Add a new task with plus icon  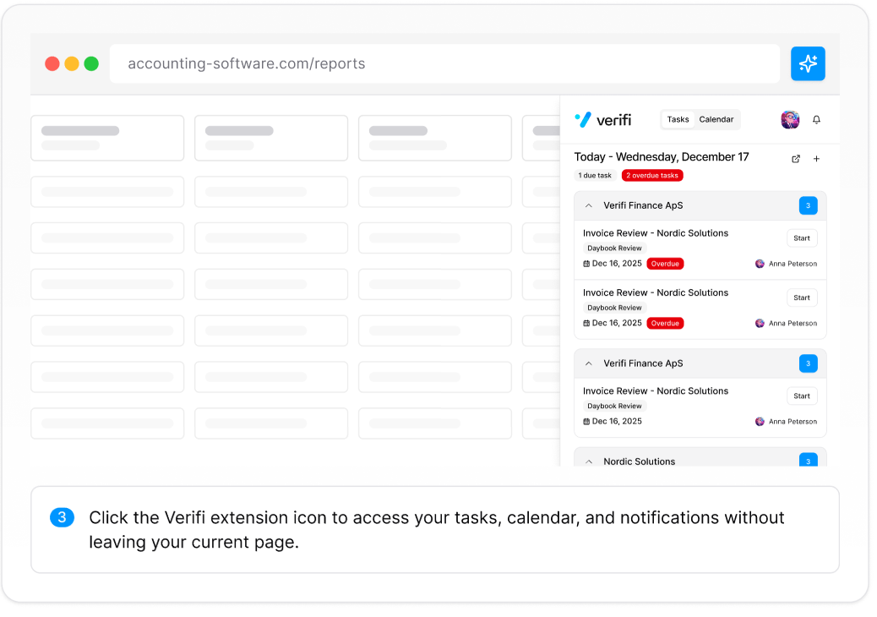[816, 159]
